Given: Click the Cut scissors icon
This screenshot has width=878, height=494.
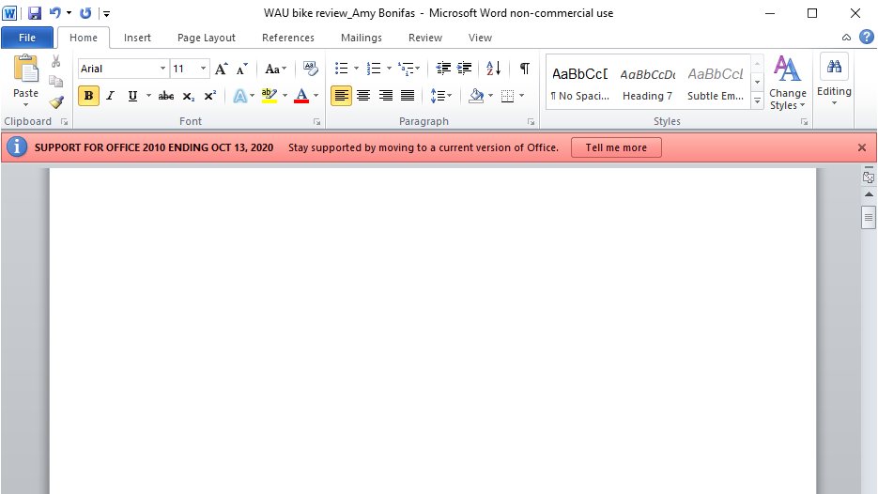Looking at the screenshot, I should pyautogui.click(x=56, y=61).
